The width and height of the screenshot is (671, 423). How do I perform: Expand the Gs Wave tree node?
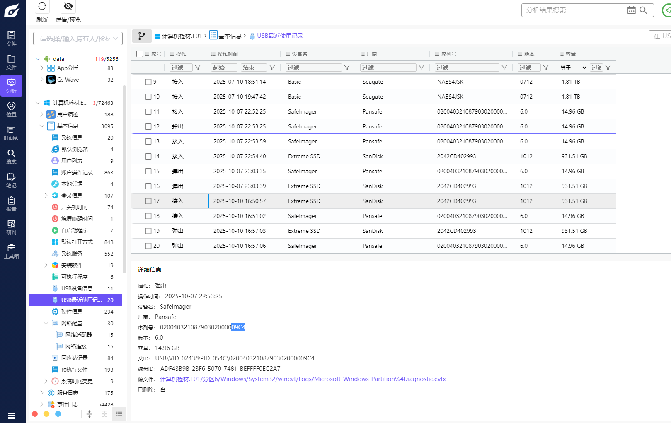pyautogui.click(x=42, y=80)
